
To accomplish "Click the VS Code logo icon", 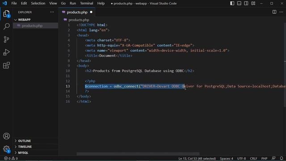I will pos(4,3).
